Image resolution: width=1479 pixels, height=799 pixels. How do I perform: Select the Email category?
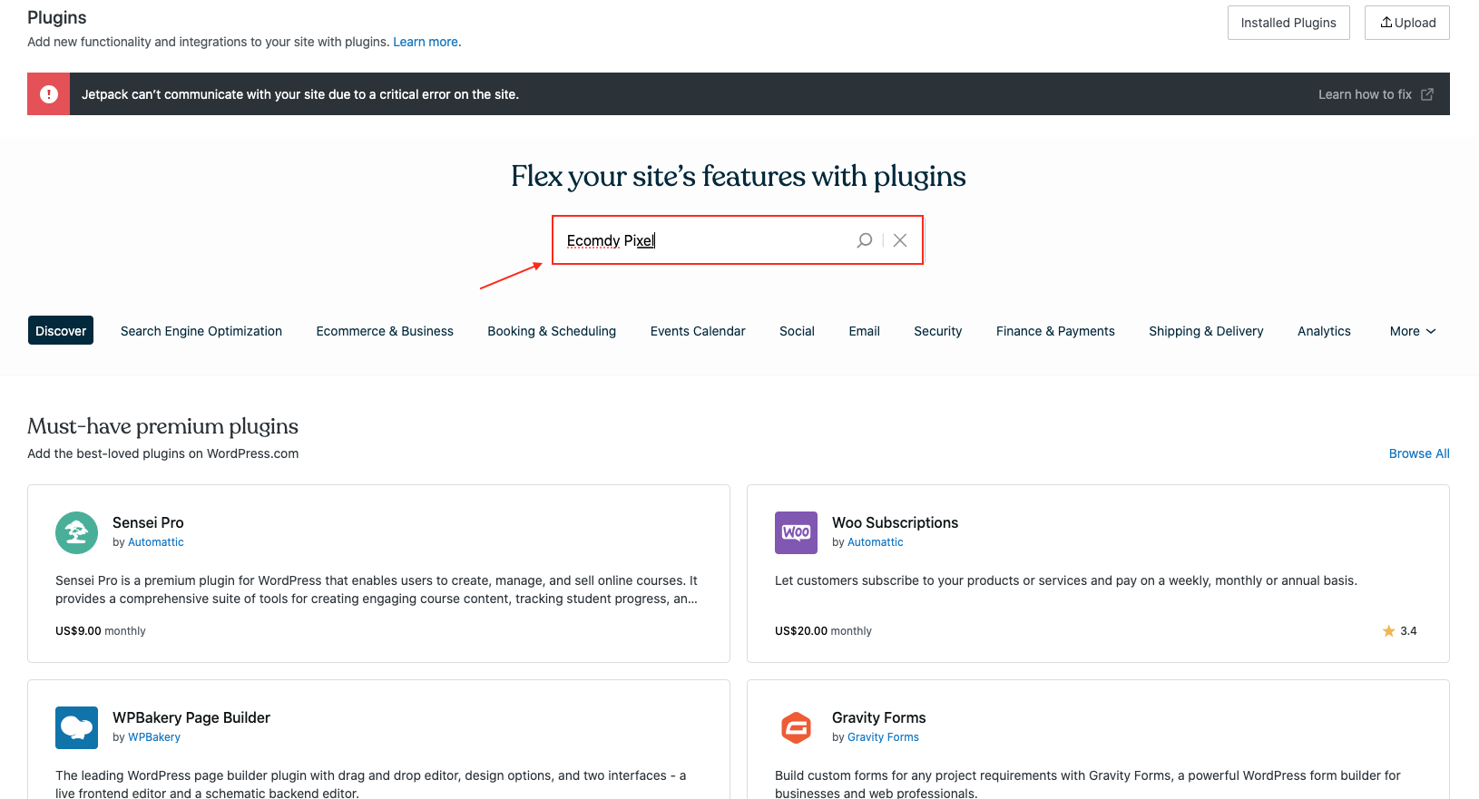(x=865, y=331)
